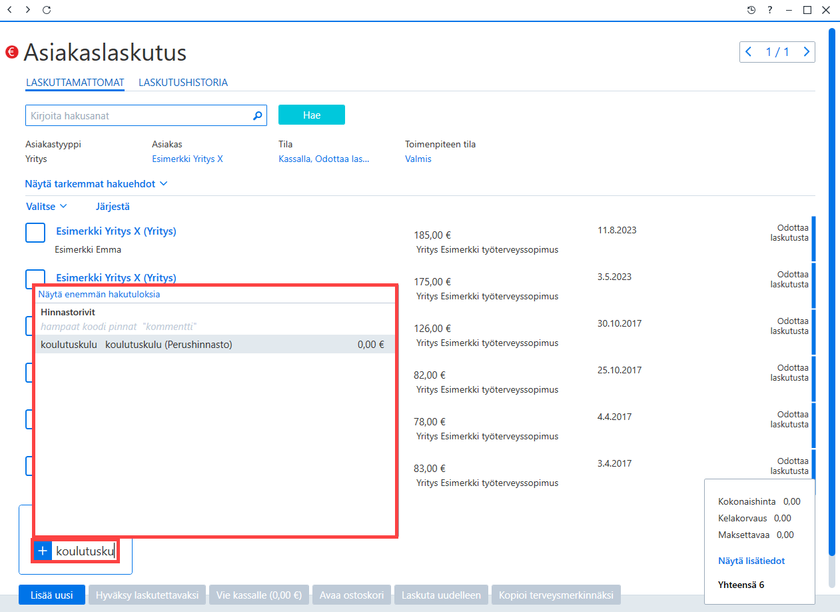This screenshot has width=840, height=612.
Task: Go to the previous page with the left chevron
Action: pos(749,52)
